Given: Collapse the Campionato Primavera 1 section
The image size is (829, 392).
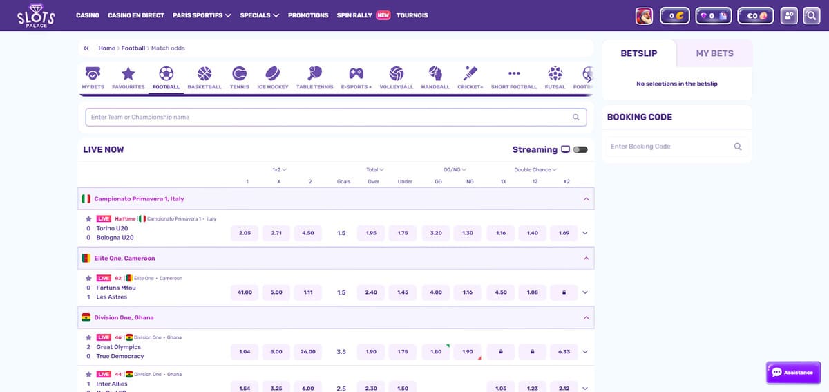Looking at the screenshot, I should coord(586,199).
